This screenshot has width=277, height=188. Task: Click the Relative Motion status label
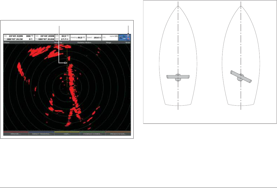pyautogui.click(x=84, y=43)
